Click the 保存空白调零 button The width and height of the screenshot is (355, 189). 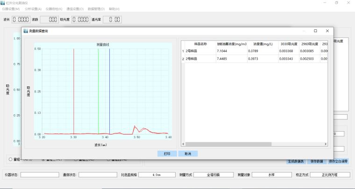click(x=338, y=161)
